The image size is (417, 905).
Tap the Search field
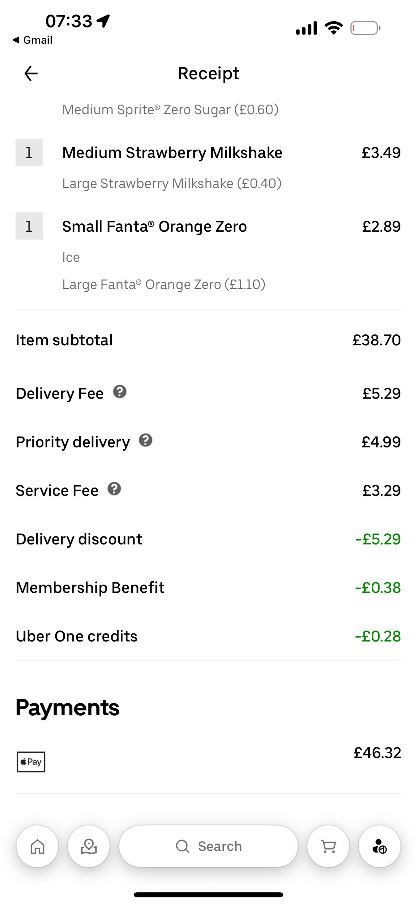(x=208, y=846)
